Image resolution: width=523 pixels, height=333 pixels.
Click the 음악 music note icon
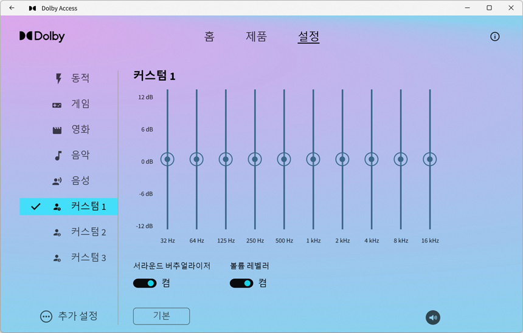(x=58, y=156)
